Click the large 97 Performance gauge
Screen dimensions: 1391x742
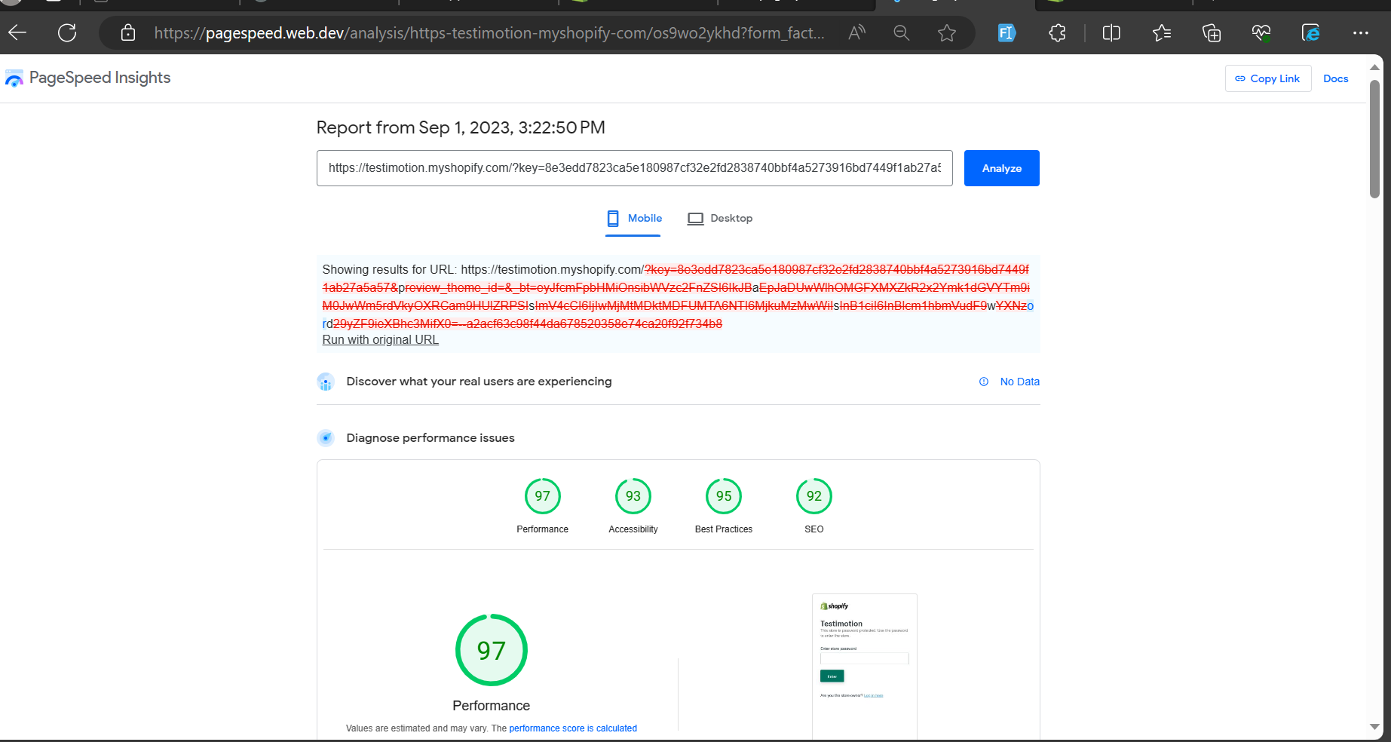click(492, 650)
